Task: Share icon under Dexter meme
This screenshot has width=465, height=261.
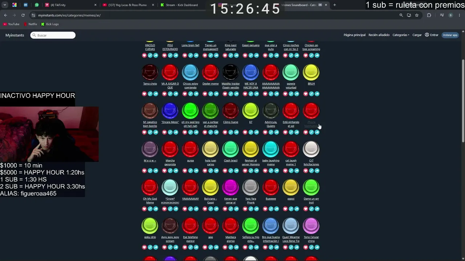Action: 216,94
